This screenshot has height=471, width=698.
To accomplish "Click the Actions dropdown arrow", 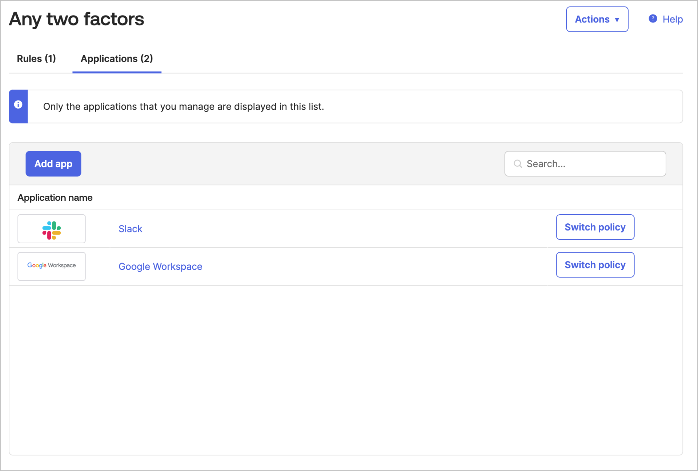I will coord(618,20).
